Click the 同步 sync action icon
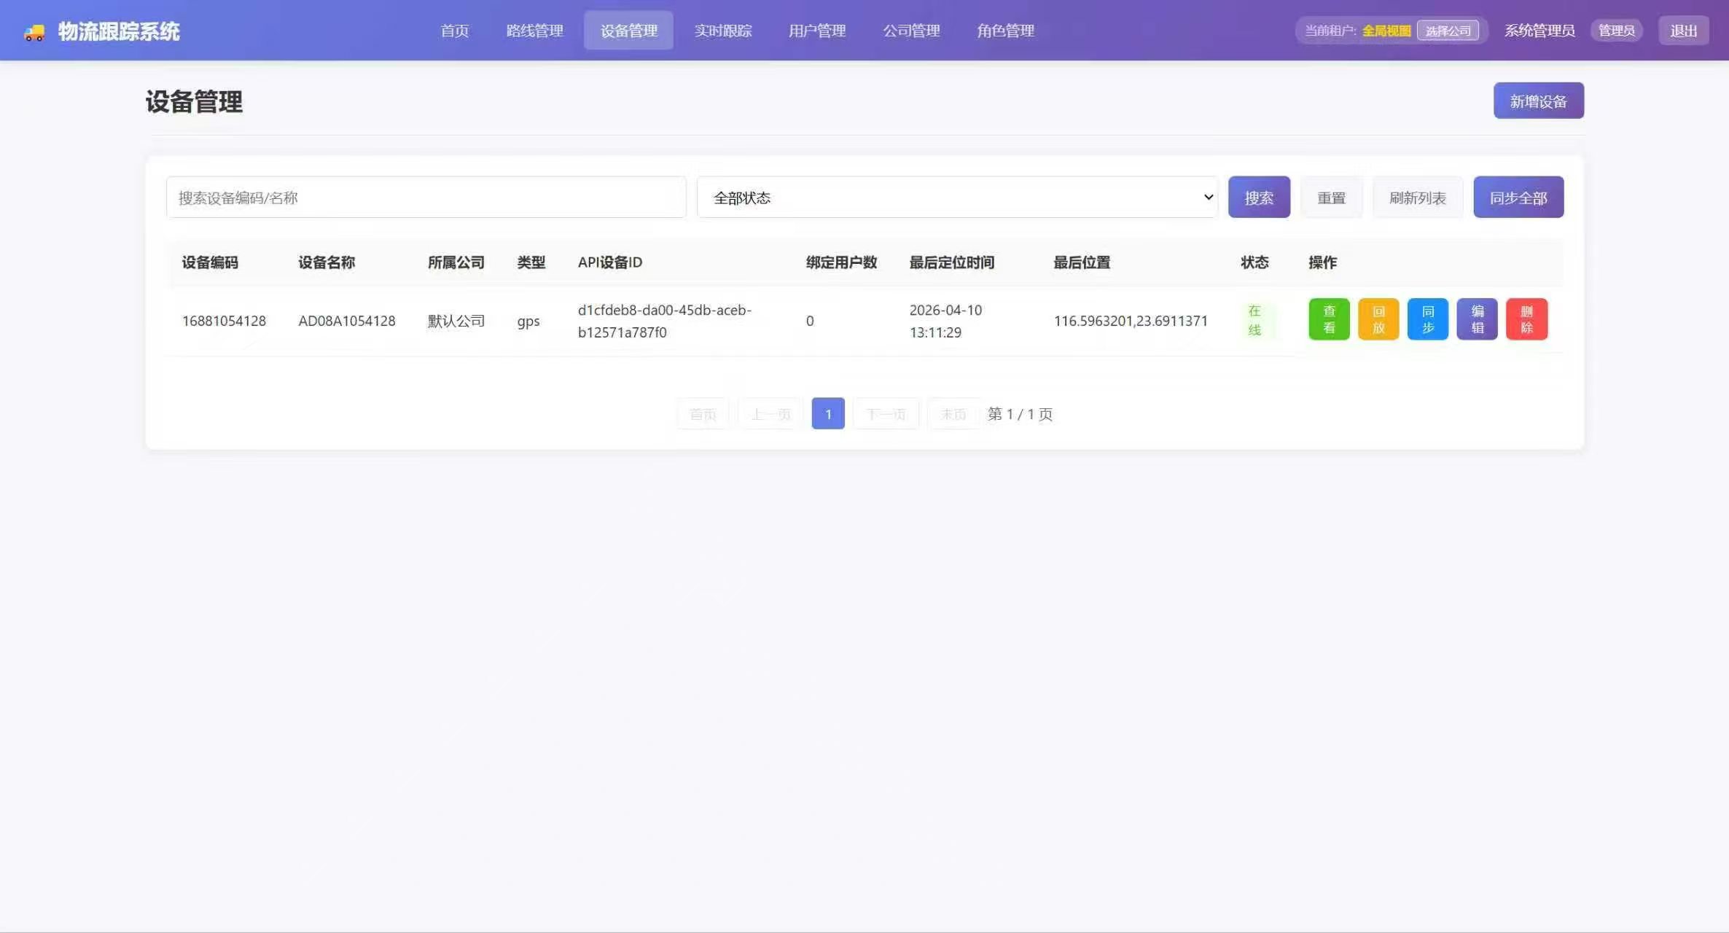The image size is (1729, 933). coord(1427,319)
